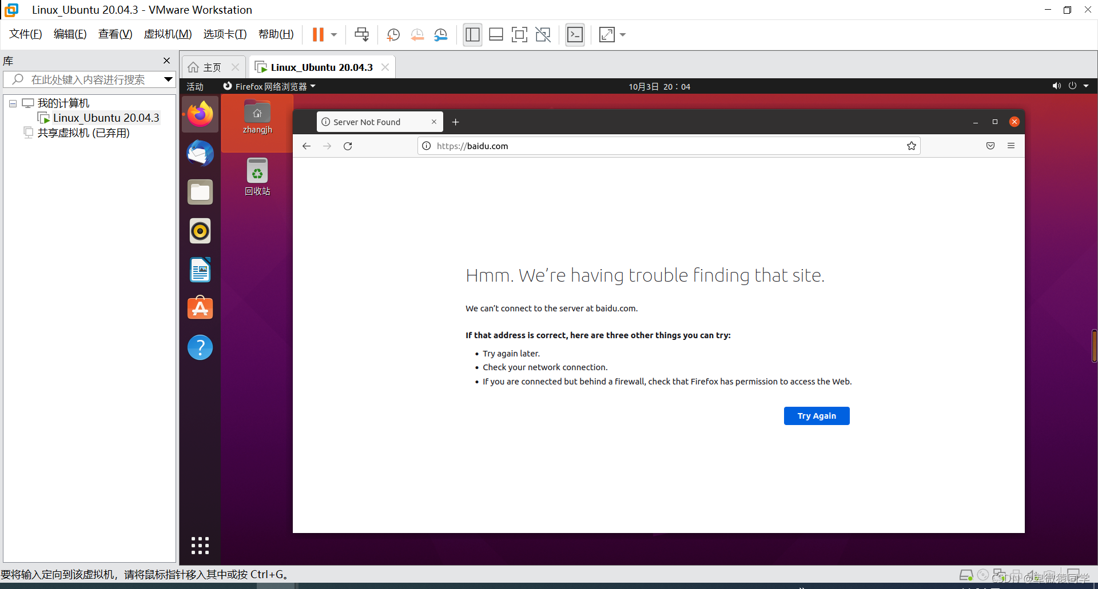
Task: Click the power icon in Ubuntu top bar
Action: [x=1072, y=86]
